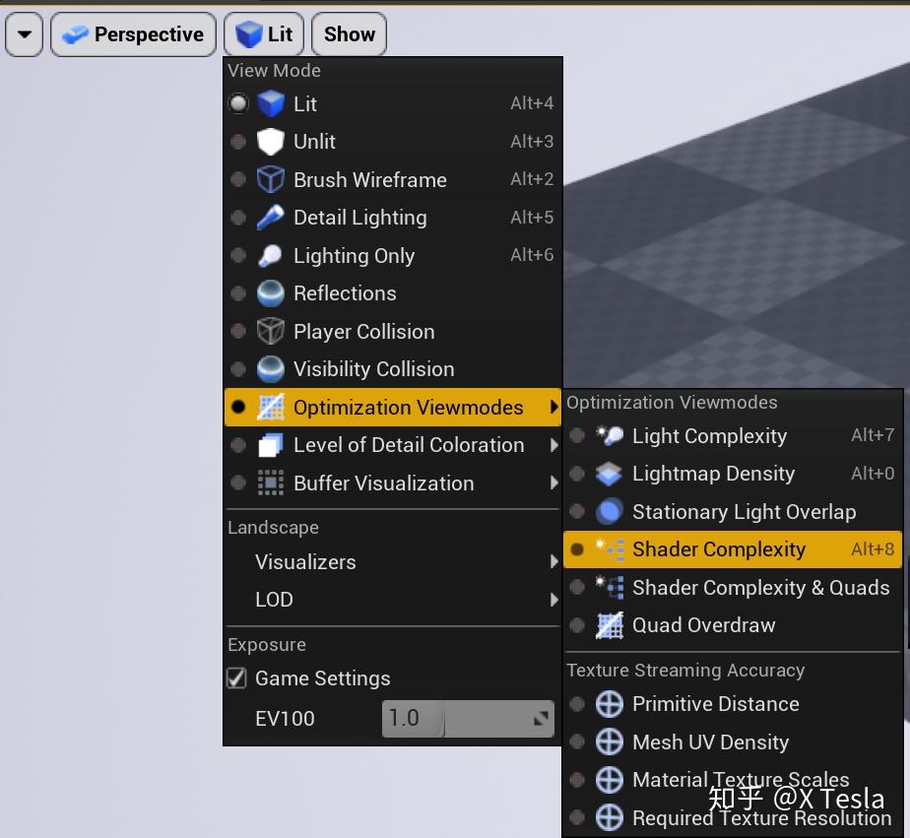Open the Perspective dropdown
The width and height of the screenshot is (910, 838).
[x=133, y=33]
